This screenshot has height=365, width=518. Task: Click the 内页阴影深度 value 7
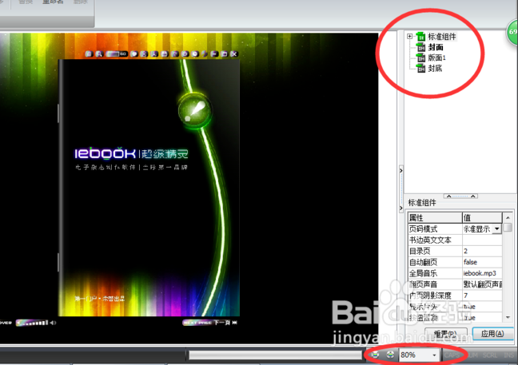click(482, 296)
